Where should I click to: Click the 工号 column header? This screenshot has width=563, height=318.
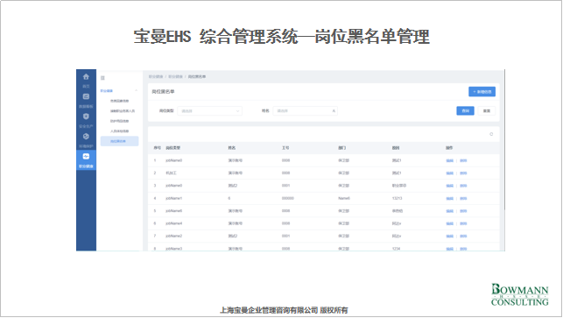(x=285, y=148)
